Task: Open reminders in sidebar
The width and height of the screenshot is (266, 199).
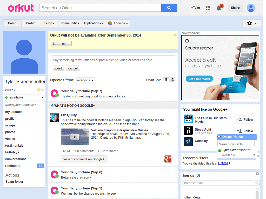Action: 13,166
